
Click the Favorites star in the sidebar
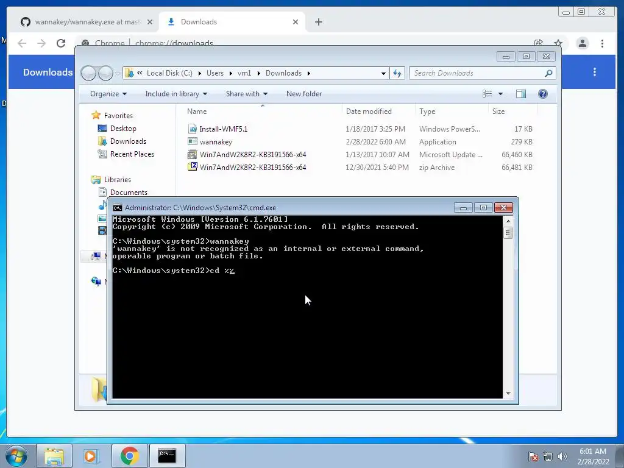click(x=96, y=115)
